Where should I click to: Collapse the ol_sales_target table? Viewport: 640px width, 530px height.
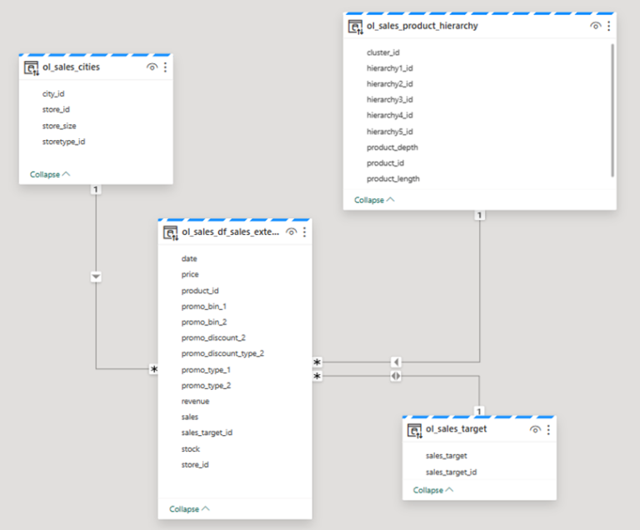433,490
